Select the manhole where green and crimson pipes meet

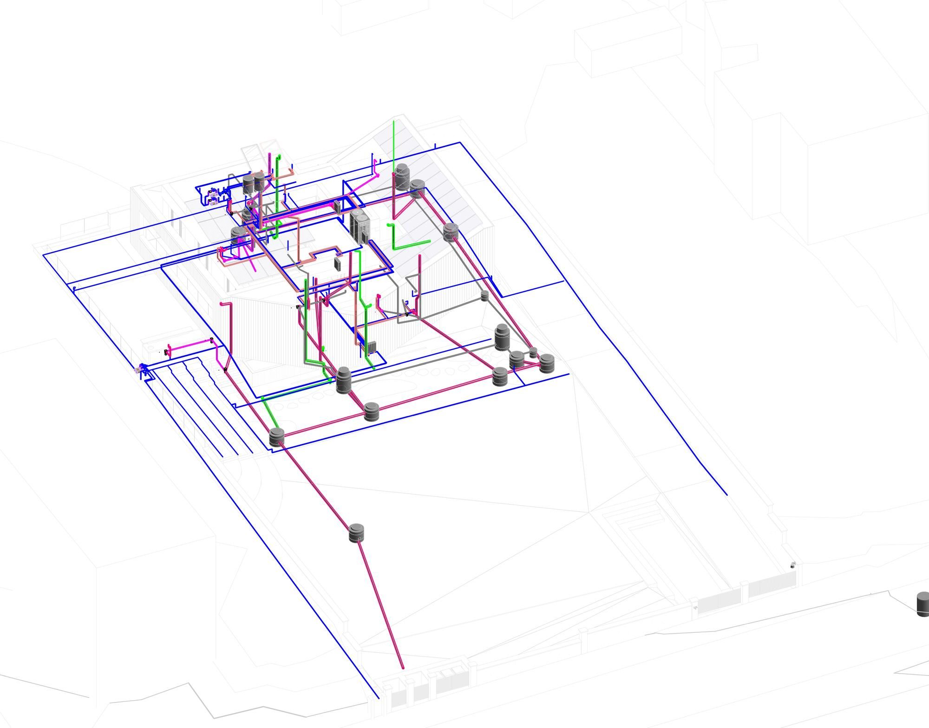pos(276,437)
